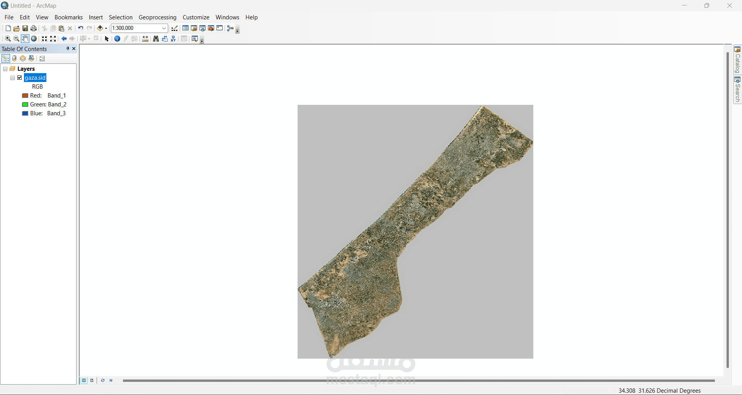The image size is (742, 395).
Task: Show the Table Of Contents window icon
Action: (185, 28)
